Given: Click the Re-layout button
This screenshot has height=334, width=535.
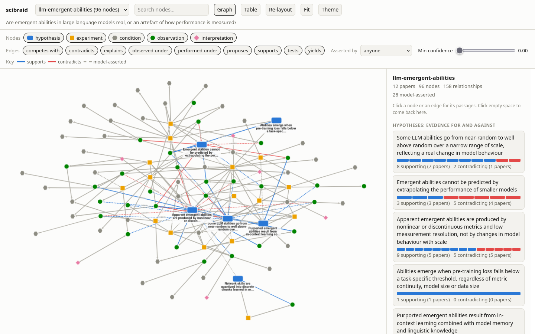Looking at the screenshot, I should click(281, 10).
